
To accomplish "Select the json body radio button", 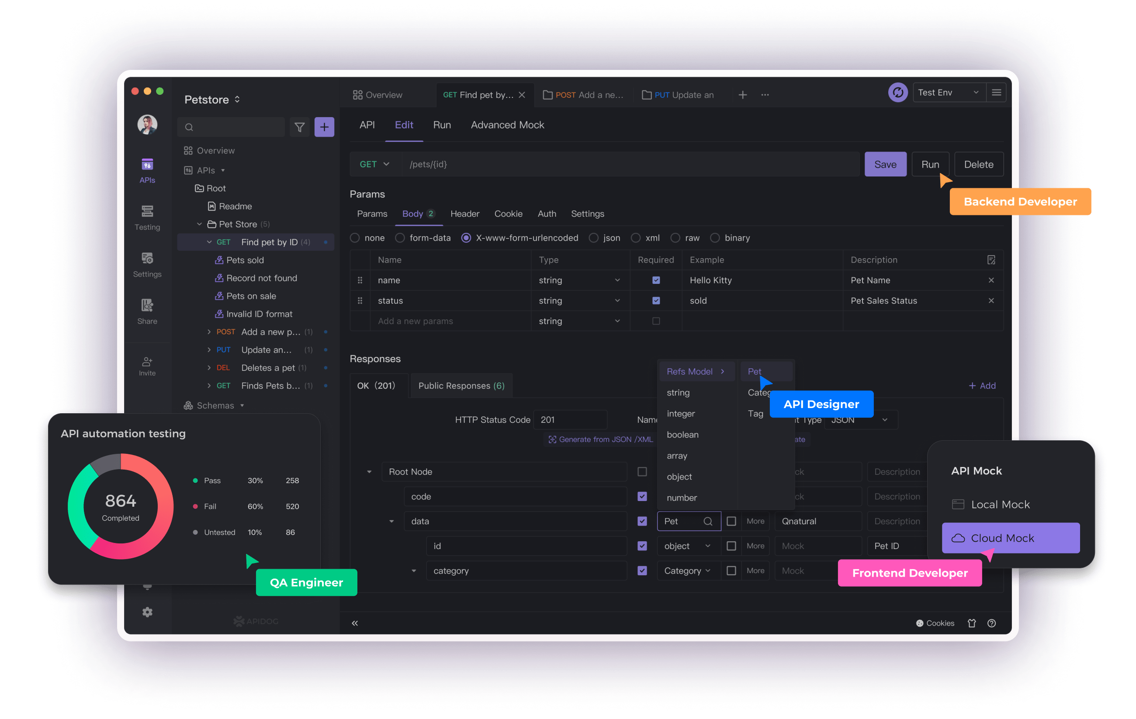I will click(593, 238).
